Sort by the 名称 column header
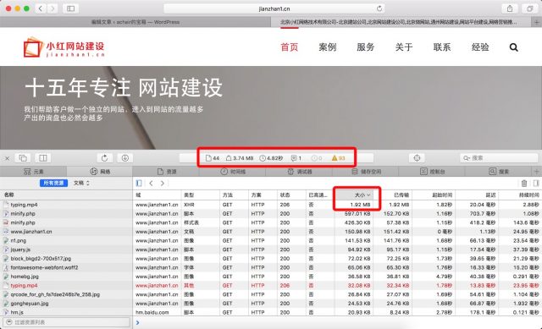The width and height of the screenshot is (542, 329). pyautogui.click(x=66, y=195)
